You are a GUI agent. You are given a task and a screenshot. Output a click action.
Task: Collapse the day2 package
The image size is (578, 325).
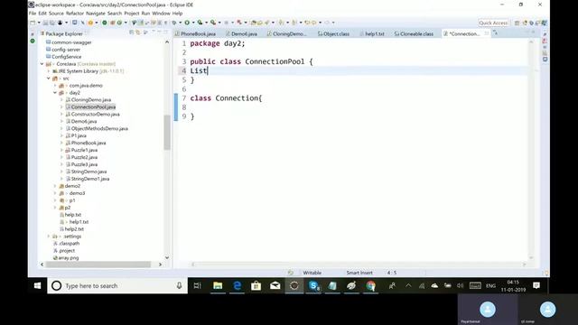(55, 92)
